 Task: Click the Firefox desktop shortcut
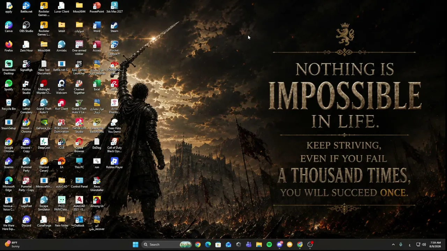point(9,47)
